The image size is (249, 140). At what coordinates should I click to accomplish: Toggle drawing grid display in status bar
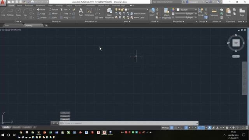[x=172, y=128]
